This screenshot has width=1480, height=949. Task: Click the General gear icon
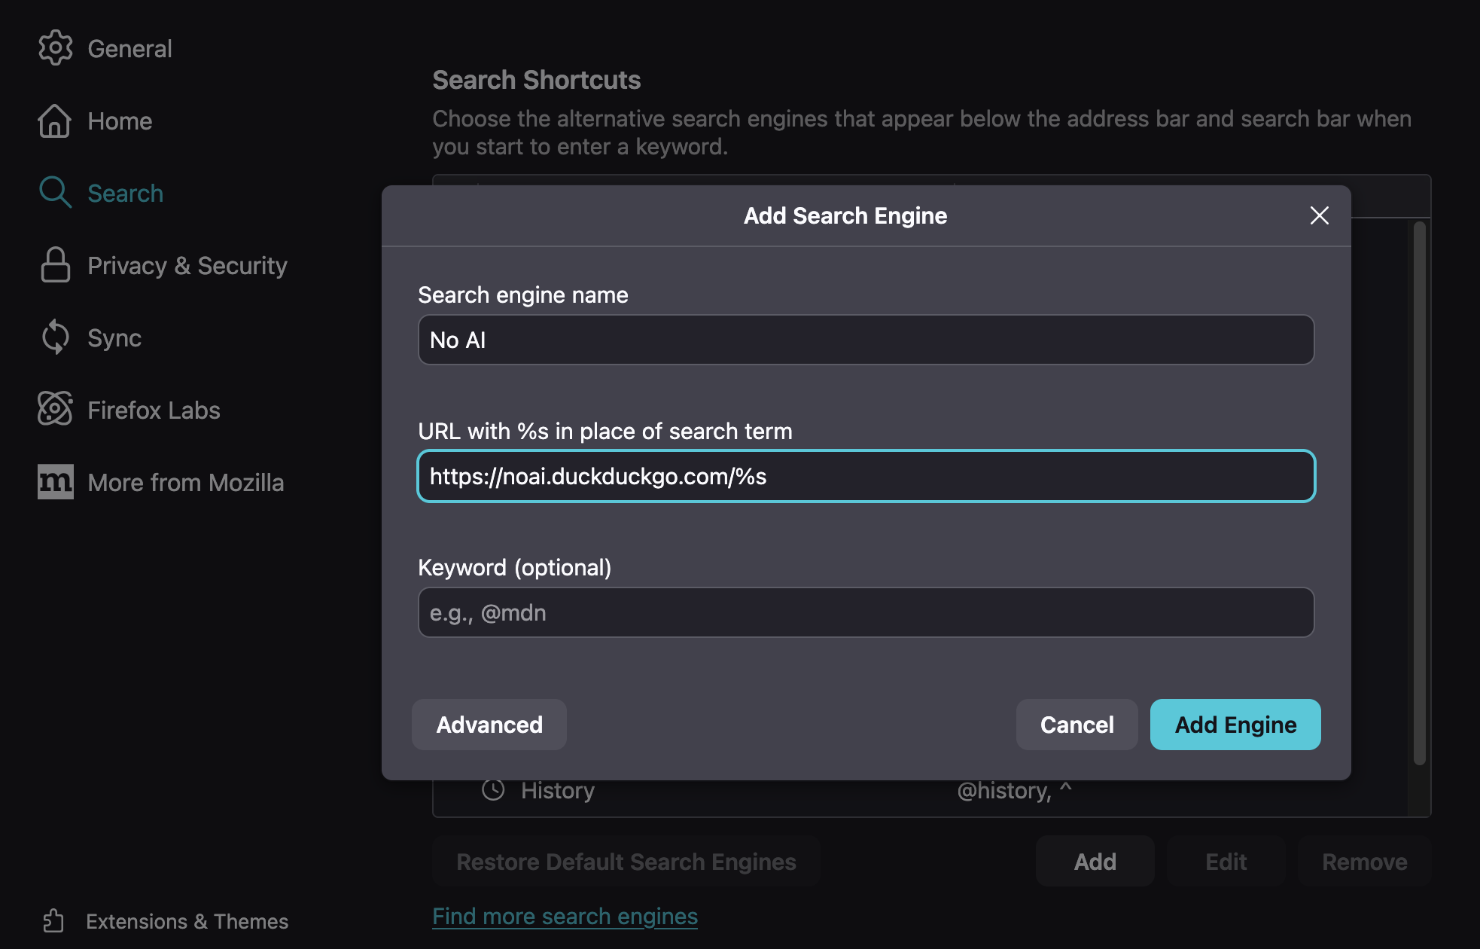55,48
